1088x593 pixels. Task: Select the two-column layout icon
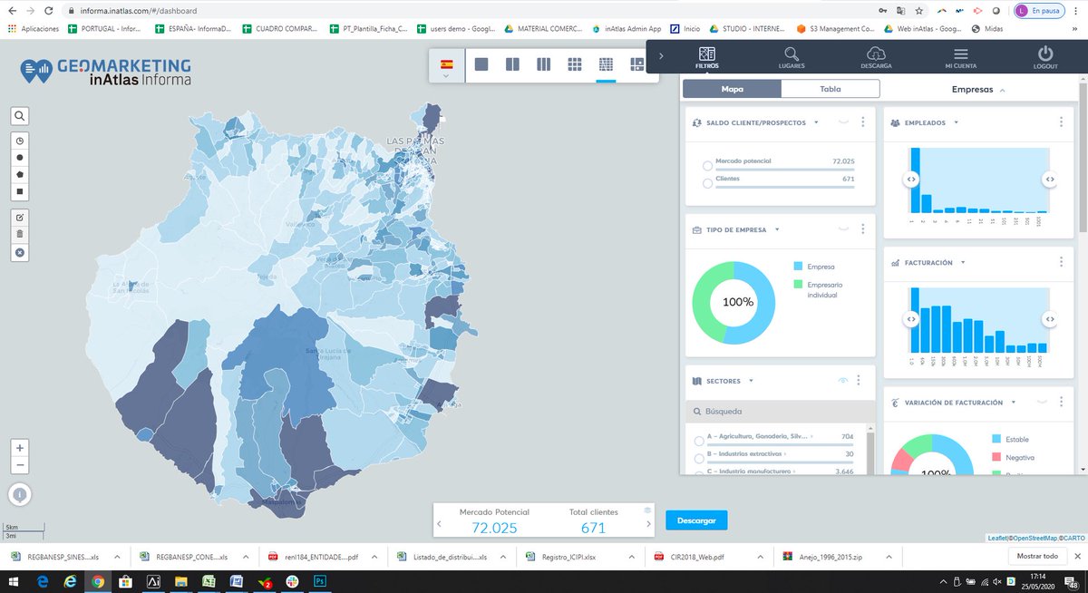click(x=512, y=64)
